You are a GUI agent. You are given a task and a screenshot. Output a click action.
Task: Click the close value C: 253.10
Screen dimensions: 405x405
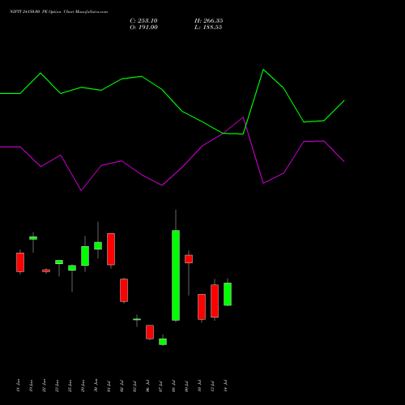143,21
